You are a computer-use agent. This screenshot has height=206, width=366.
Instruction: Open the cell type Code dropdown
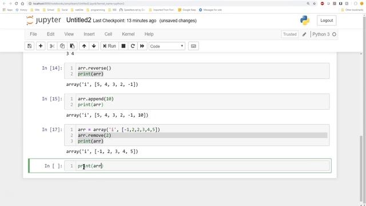(167, 46)
